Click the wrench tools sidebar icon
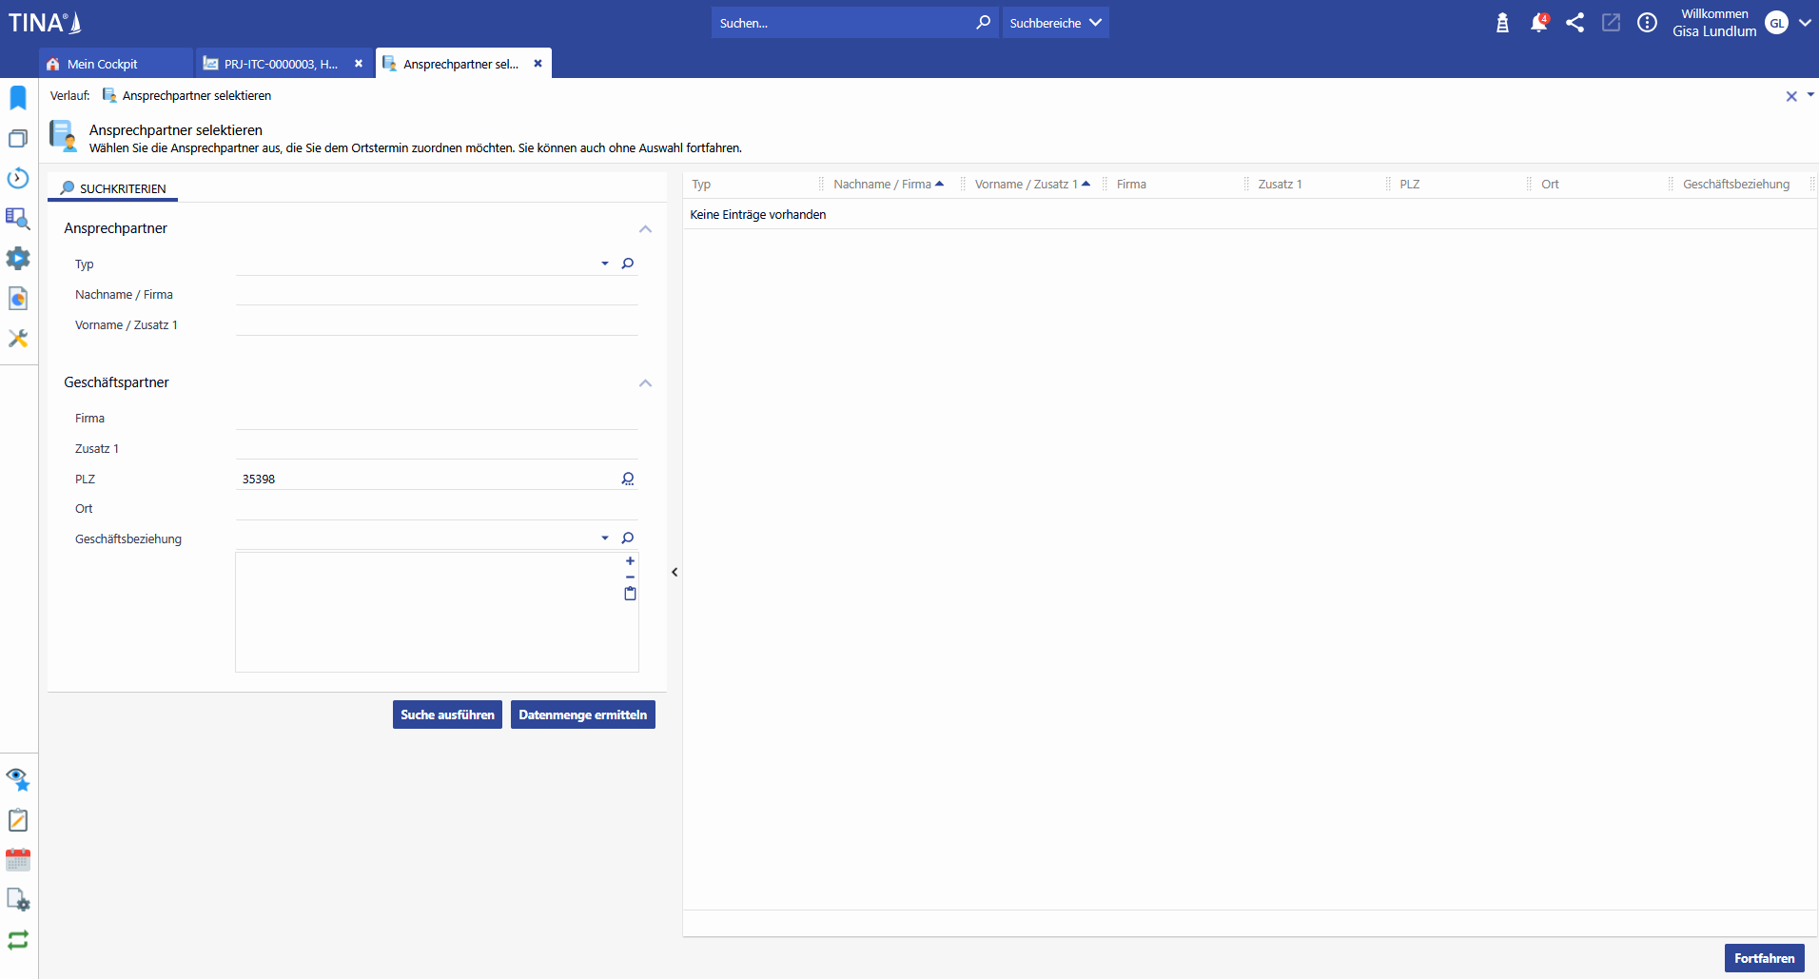Viewport: 1819px width, 979px height. click(18, 339)
